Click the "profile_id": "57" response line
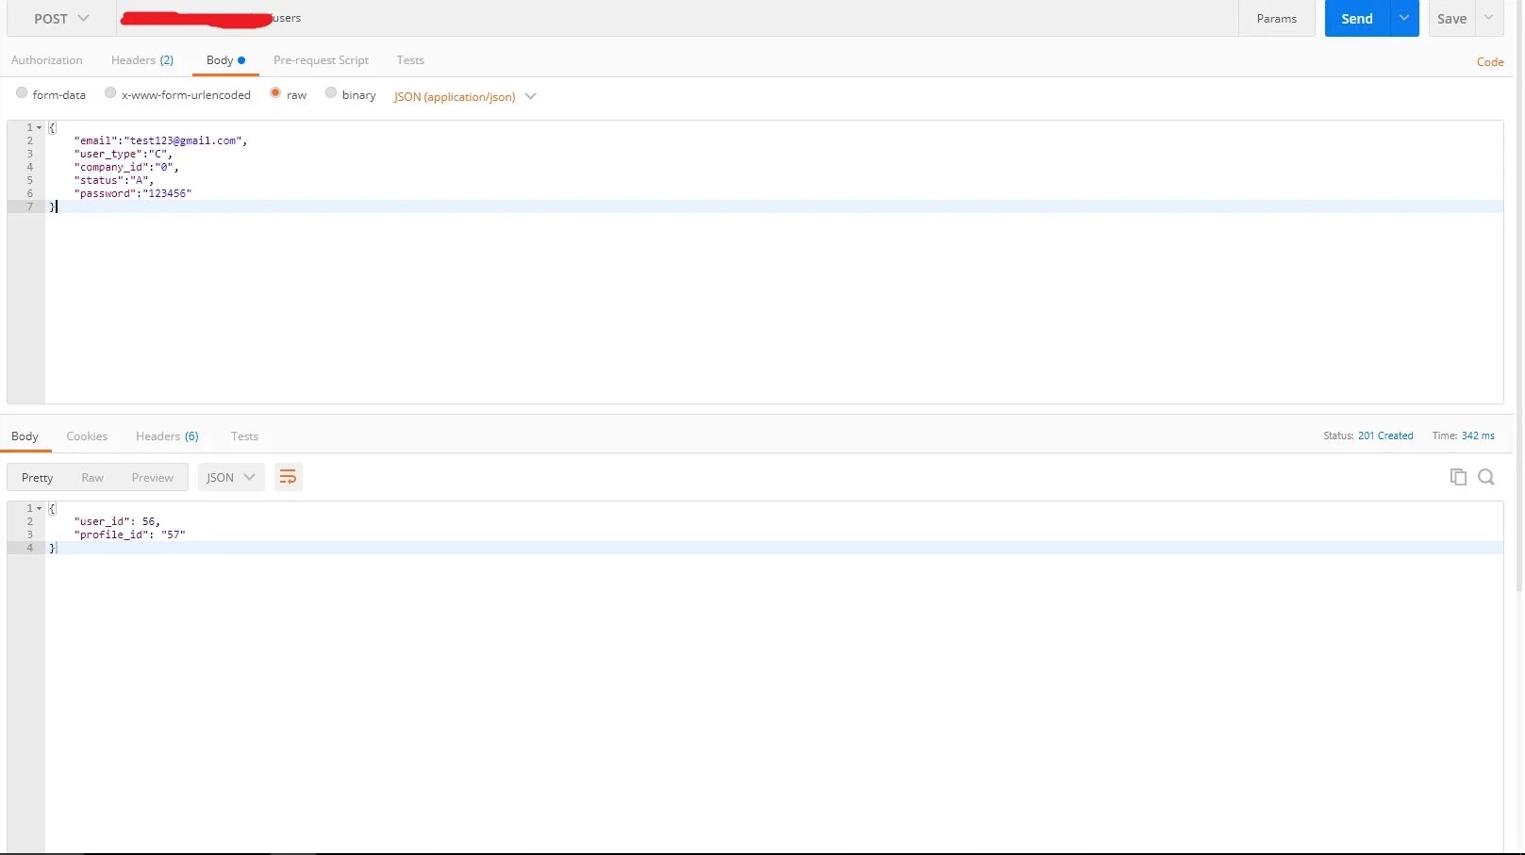The height and width of the screenshot is (855, 1525). click(x=130, y=534)
